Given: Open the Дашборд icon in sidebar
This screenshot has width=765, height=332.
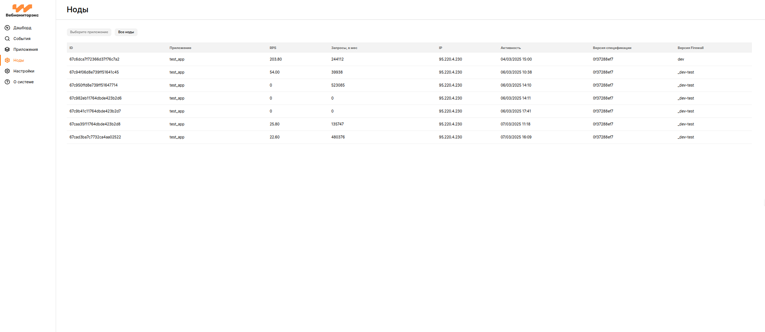Looking at the screenshot, I should pyautogui.click(x=7, y=28).
